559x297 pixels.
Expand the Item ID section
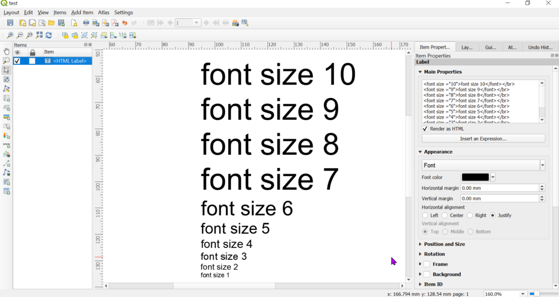[x=420, y=284]
